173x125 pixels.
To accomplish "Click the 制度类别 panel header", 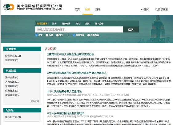I will tap(22, 49).
